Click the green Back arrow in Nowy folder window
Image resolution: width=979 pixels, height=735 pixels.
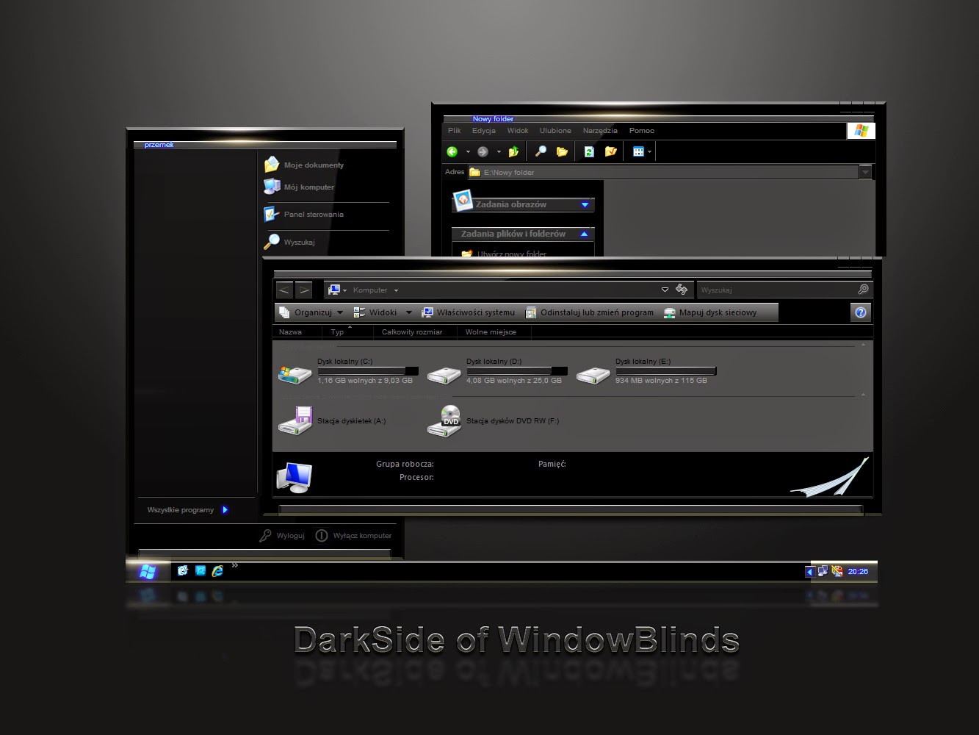coord(452,151)
